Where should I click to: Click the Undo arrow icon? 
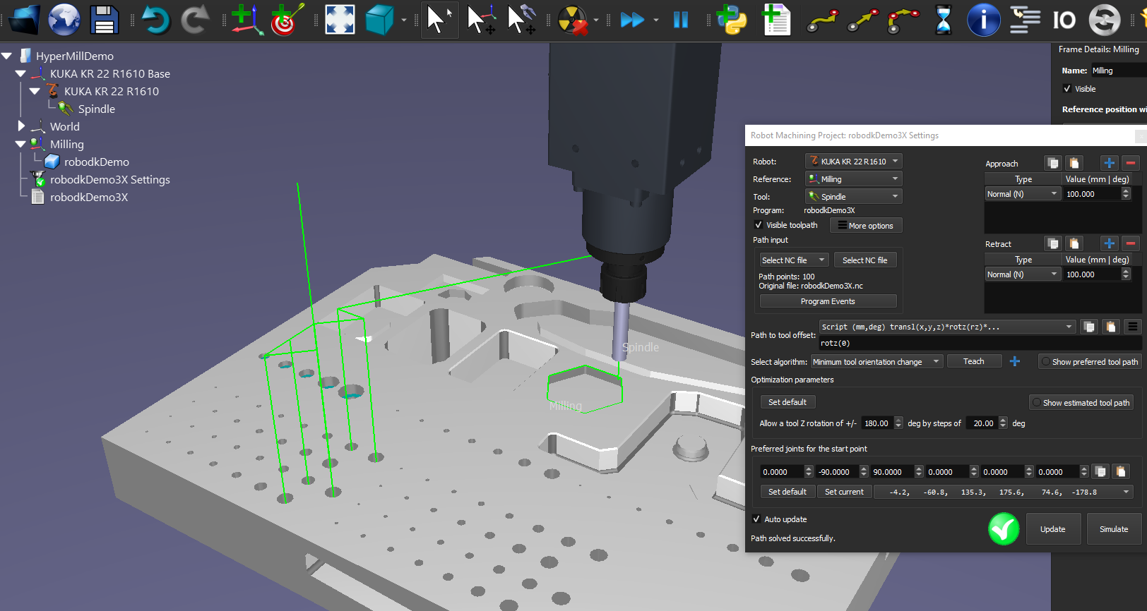click(155, 20)
